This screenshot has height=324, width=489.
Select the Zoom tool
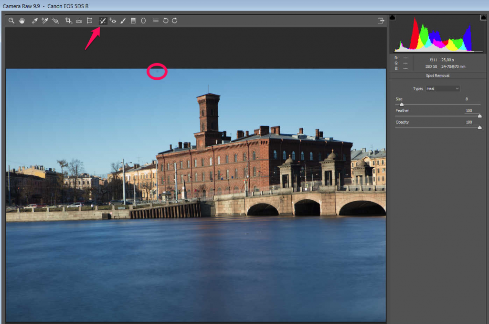pos(11,21)
